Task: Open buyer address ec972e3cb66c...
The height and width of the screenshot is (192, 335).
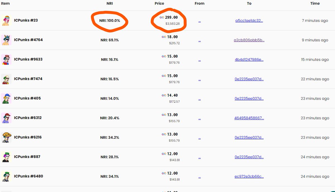Action: coord(249,176)
